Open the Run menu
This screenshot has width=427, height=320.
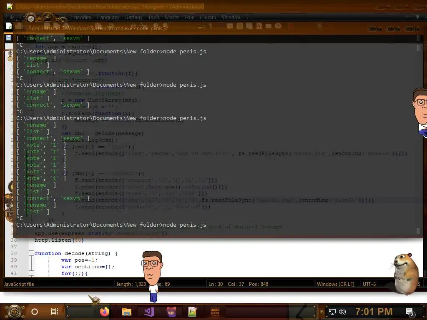click(x=189, y=17)
